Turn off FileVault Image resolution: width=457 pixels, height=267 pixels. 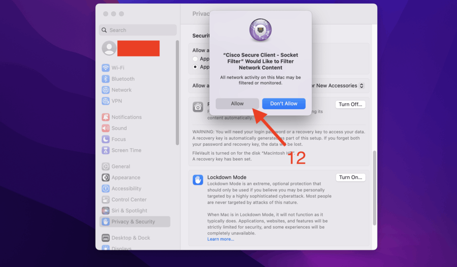(x=350, y=105)
